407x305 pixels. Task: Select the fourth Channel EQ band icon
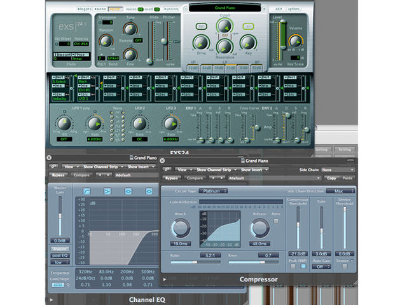point(149,191)
